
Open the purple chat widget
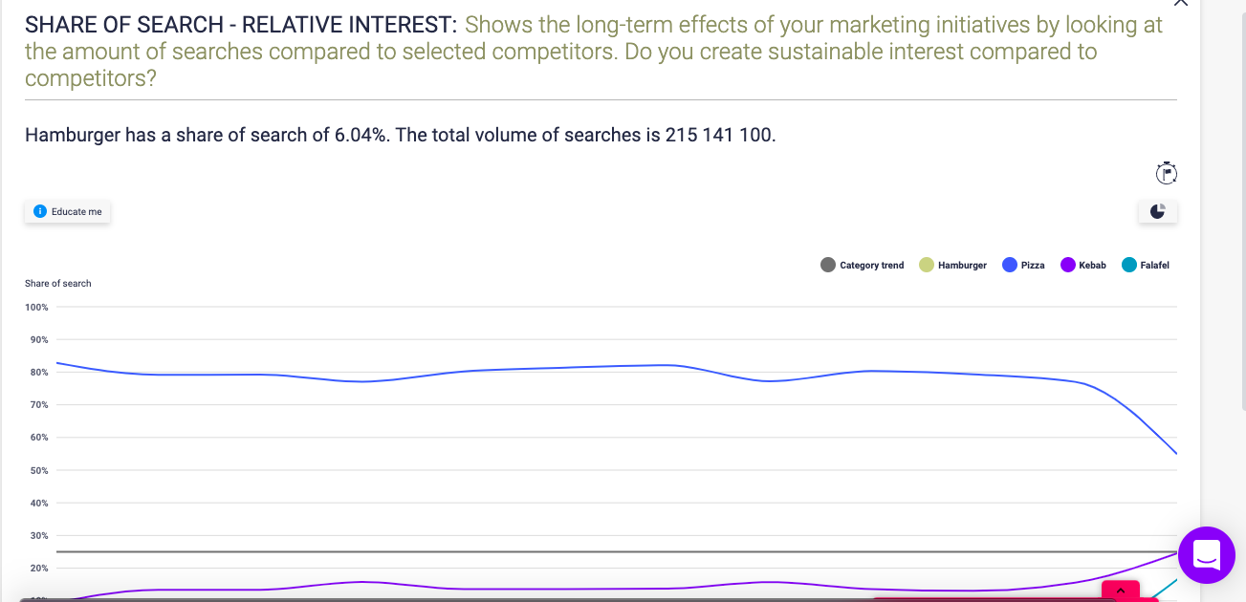(x=1207, y=554)
